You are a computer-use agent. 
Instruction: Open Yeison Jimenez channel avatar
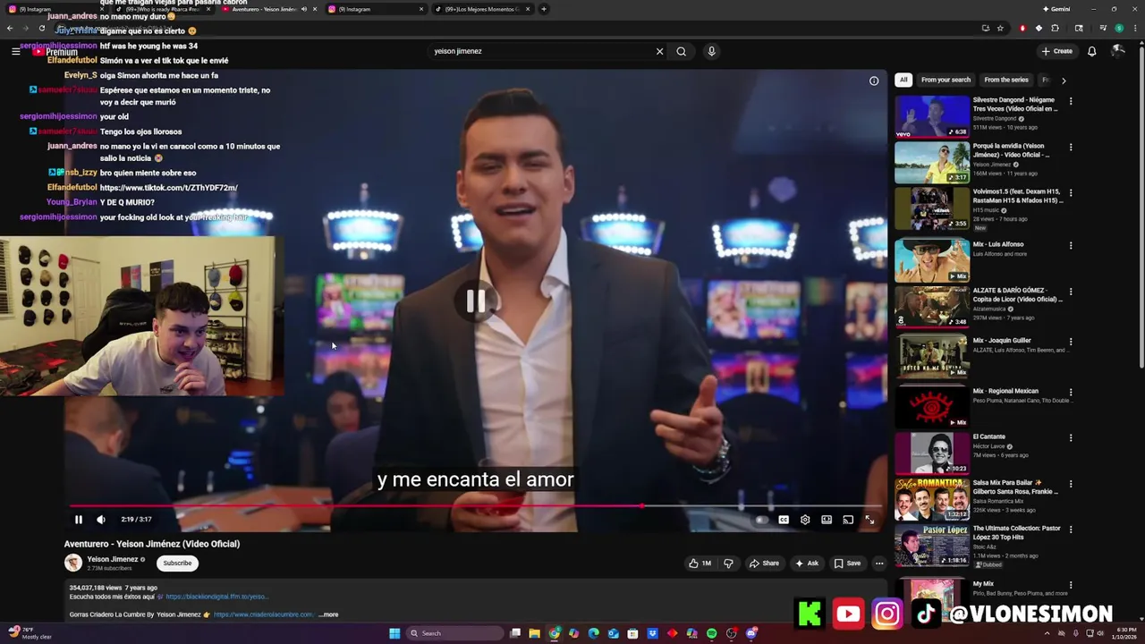click(x=73, y=563)
